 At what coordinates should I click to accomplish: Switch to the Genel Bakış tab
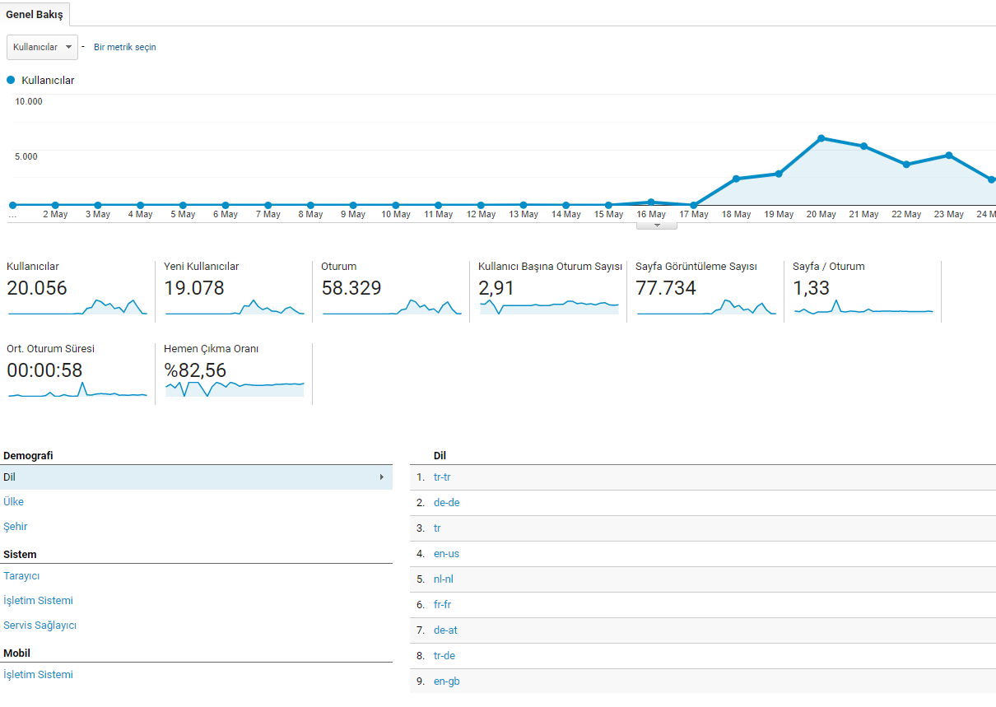(x=35, y=15)
